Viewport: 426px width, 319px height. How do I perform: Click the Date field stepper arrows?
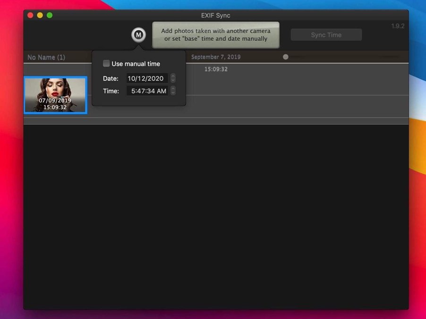173,78
